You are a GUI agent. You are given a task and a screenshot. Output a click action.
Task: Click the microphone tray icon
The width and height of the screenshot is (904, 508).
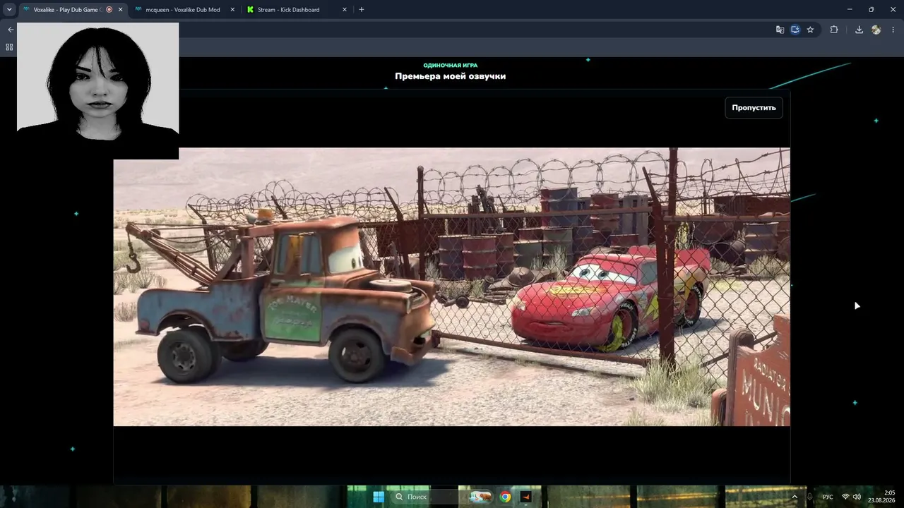[810, 497]
